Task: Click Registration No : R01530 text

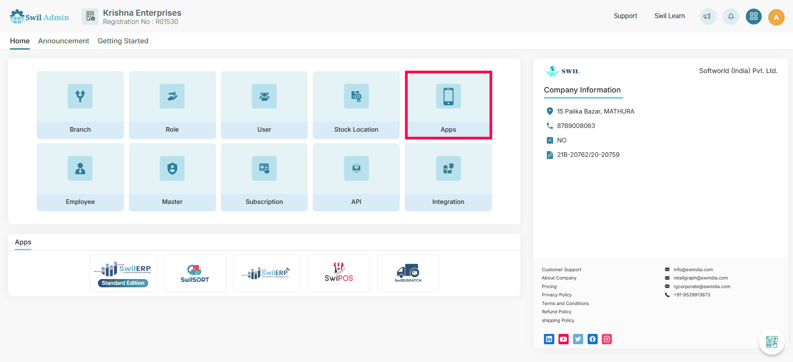Action: pyautogui.click(x=140, y=22)
